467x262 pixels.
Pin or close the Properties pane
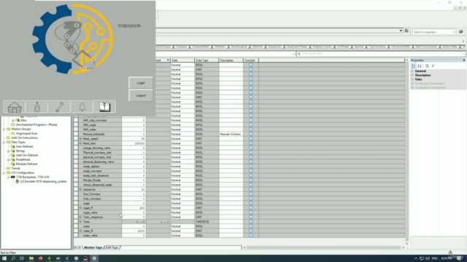tap(464, 60)
